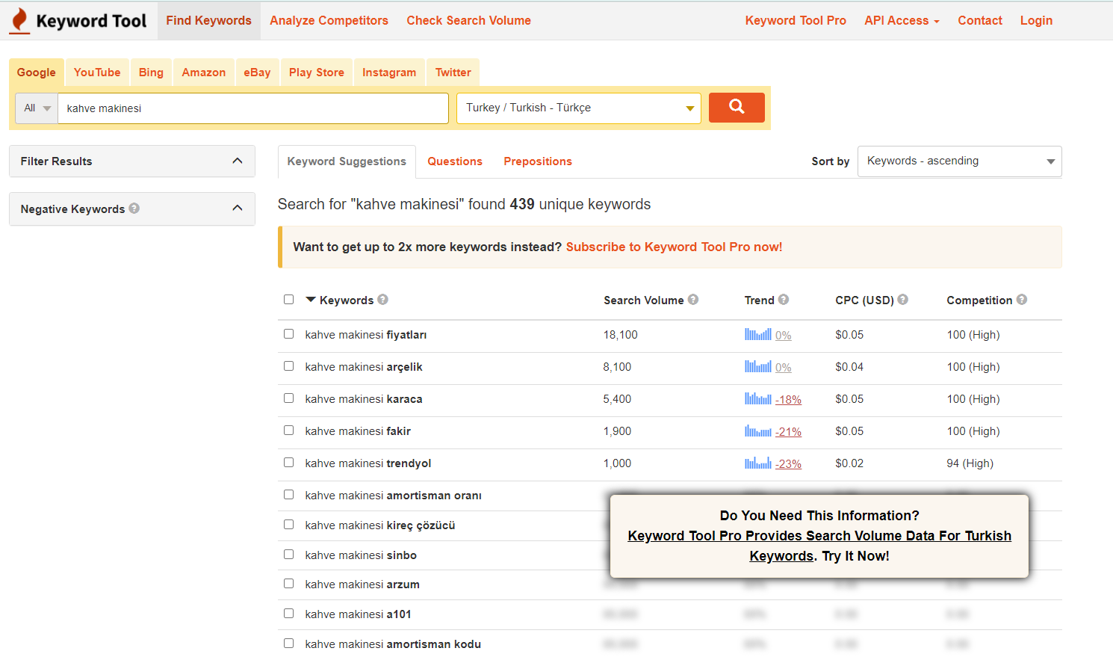The image size is (1113, 657).
Task: Check the kahve makinesi fakir row
Action: pyautogui.click(x=288, y=431)
